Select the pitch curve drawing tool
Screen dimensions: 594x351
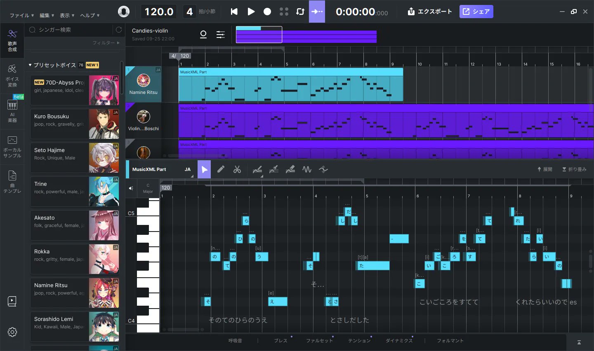tap(257, 169)
